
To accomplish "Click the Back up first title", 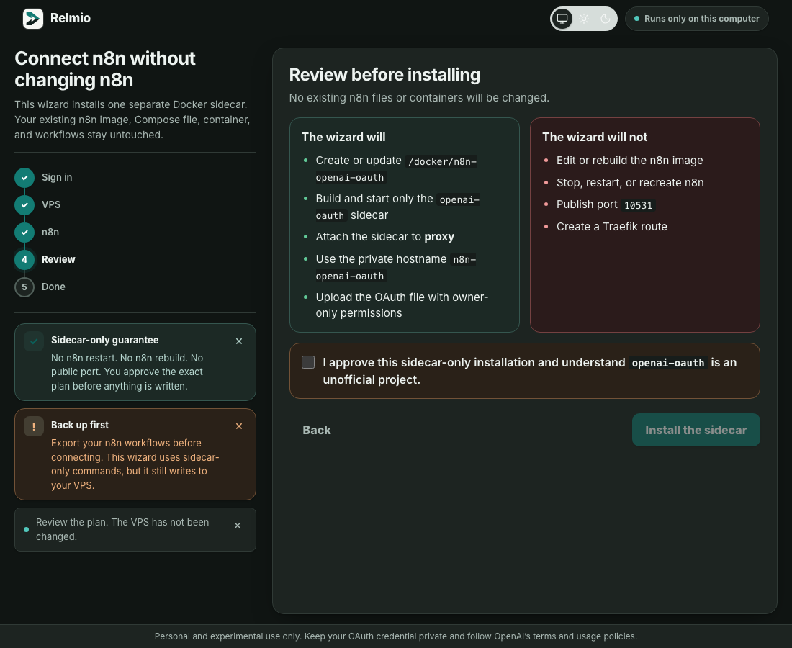I will [80, 426].
